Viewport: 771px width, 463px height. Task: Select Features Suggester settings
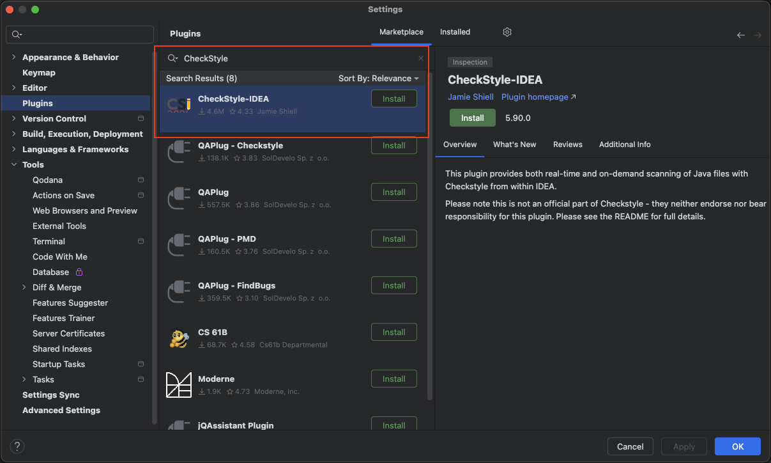(x=70, y=302)
